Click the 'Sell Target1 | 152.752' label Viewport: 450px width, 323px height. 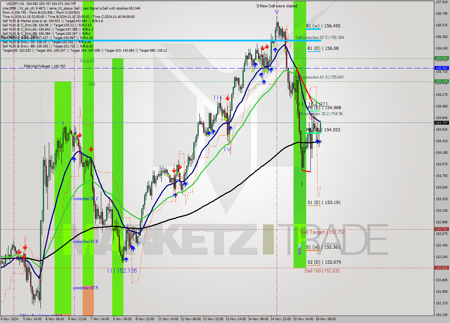322,232
